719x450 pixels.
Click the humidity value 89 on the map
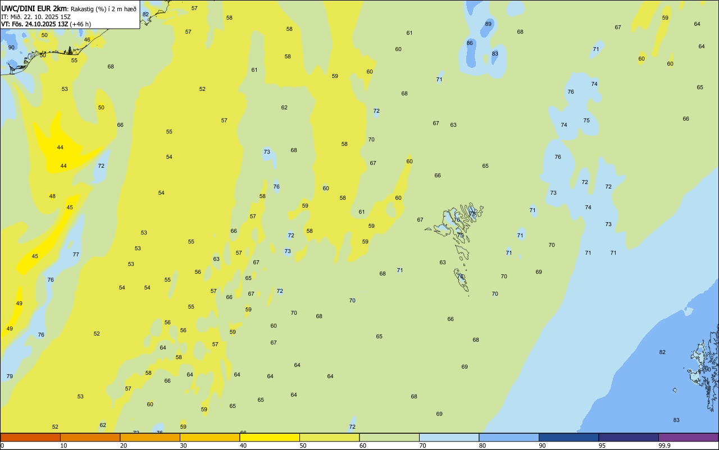(x=488, y=24)
